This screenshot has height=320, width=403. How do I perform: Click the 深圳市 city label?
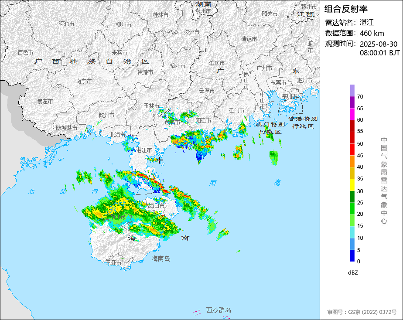[x=289, y=96]
